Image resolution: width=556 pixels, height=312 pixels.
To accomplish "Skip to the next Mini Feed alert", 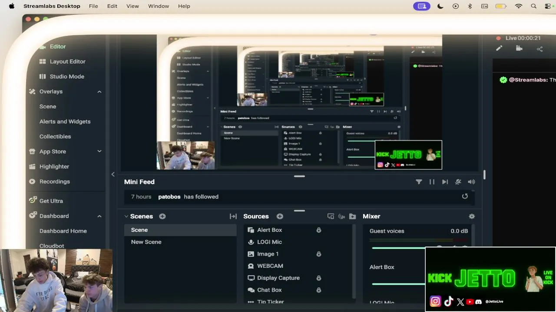I will [x=445, y=182].
